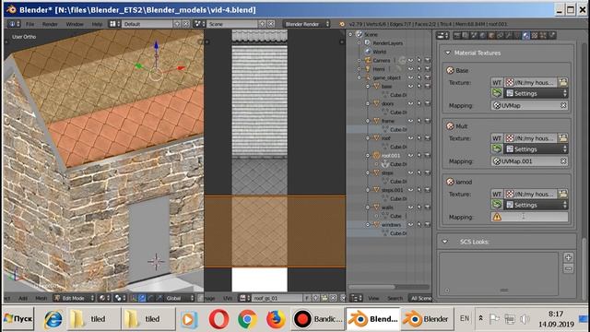
Task: Open the File menu
Action: point(29,24)
